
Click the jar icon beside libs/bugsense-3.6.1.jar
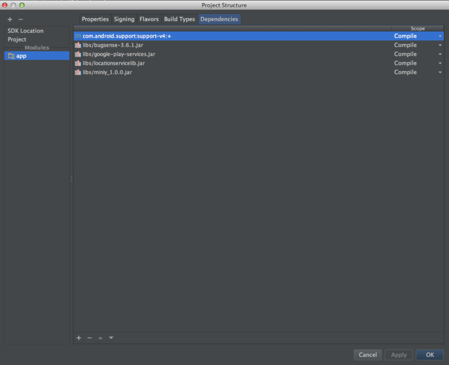[79, 45]
